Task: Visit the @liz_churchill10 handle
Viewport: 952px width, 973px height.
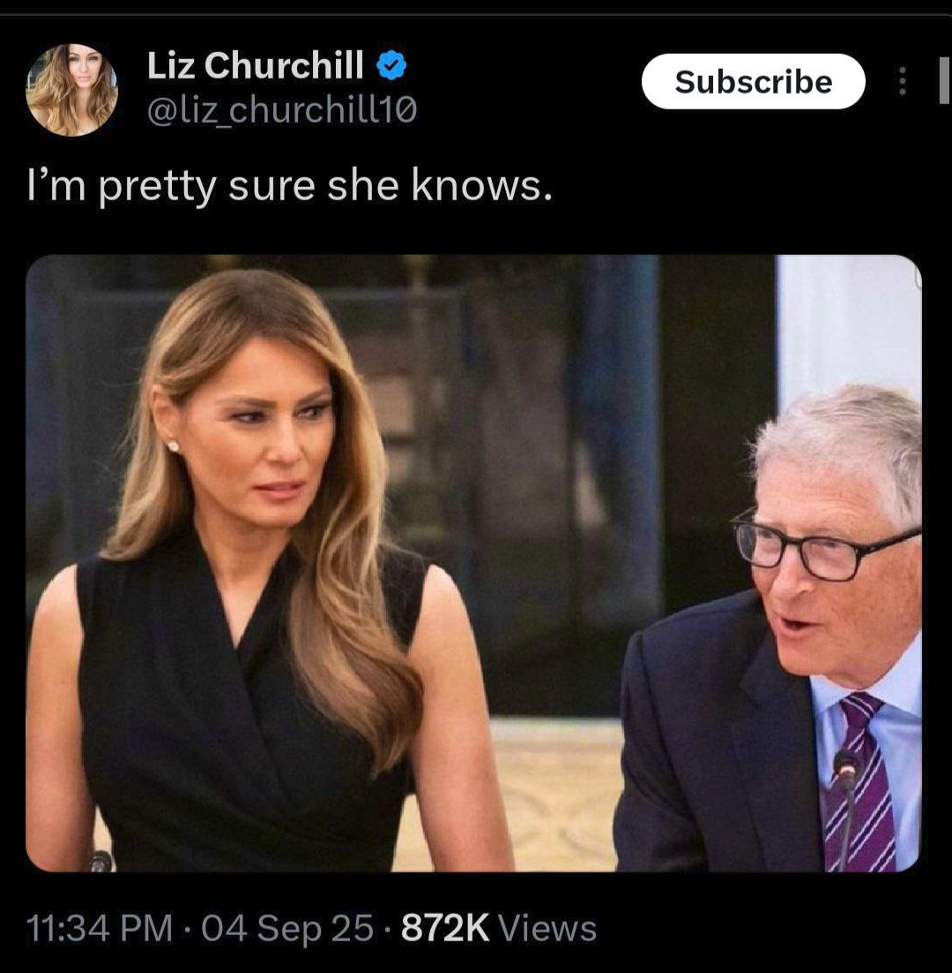Action: [281, 110]
